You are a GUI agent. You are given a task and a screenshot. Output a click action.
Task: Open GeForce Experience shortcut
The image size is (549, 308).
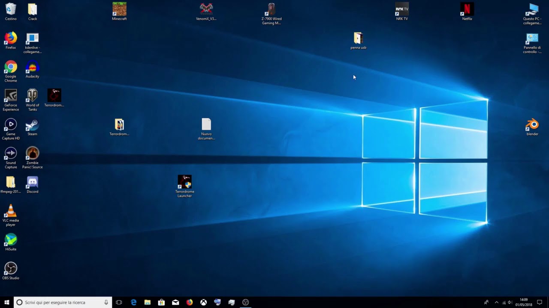[x=11, y=100]
